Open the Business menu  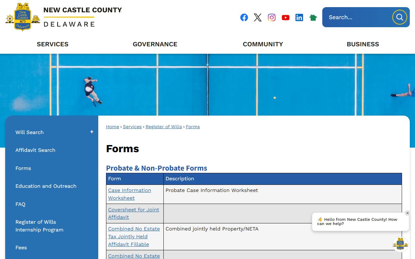363,44
